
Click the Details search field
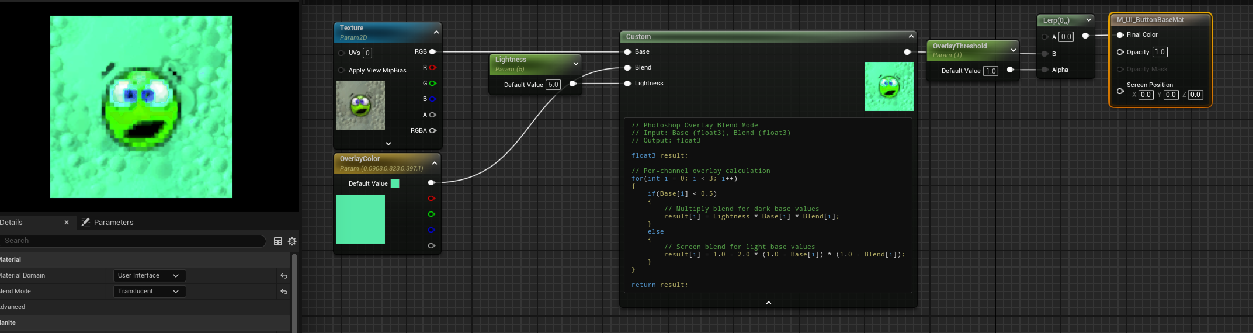[133, 241]
